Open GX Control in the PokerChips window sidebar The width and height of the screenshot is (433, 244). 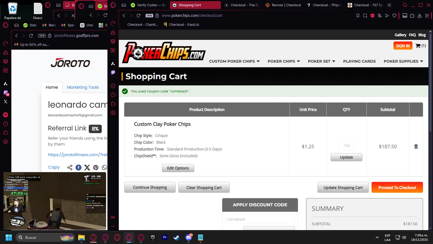[x=113, y=23]
